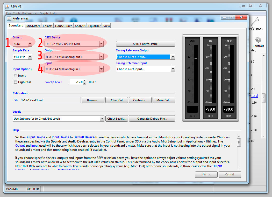Viewport: 272px width, 197px height.
Task: Toggle the Invert checkbox
Action: click(16, 76)
